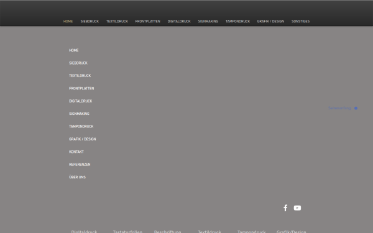This screenshot has height=233, width=373.
Task: Open the Facebook social icon
Action: click(x=285, y=208)
